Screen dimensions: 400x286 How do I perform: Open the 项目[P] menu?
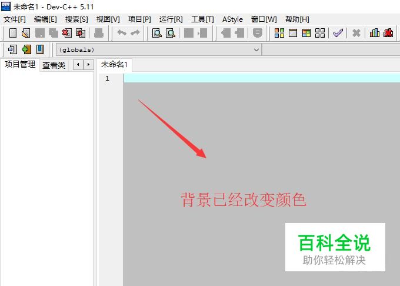[139, 19]
